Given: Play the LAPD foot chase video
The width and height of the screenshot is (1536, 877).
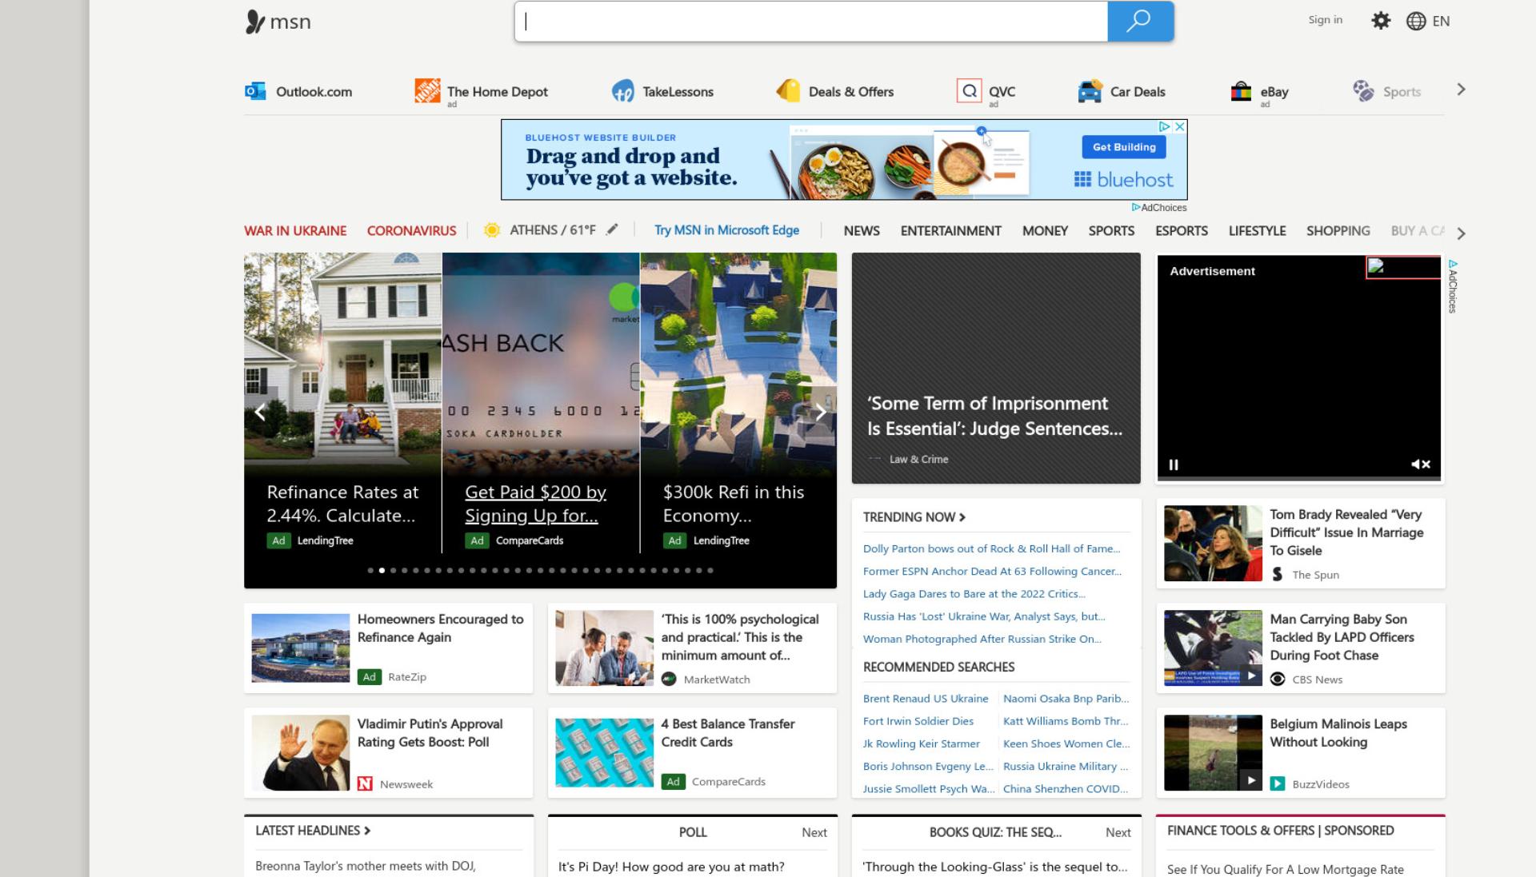Looking at the screenshot, I should pos(1251,676).
